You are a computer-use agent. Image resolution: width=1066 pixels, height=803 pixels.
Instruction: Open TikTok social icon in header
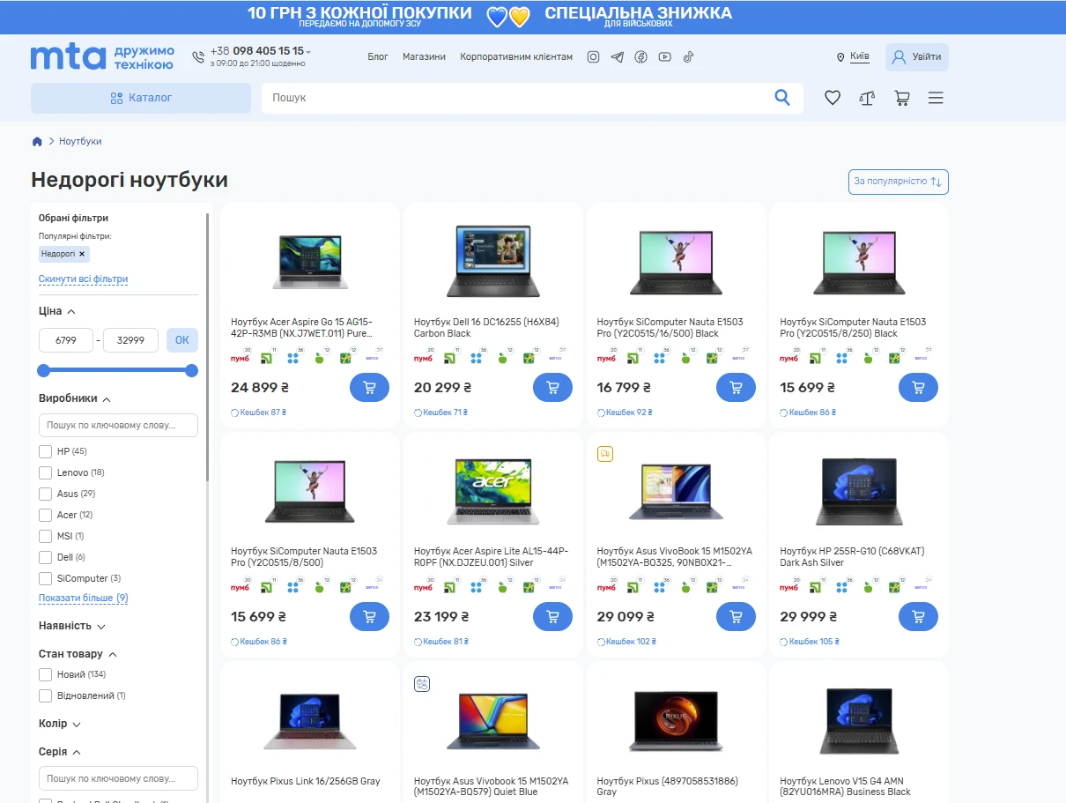pos(688,56)
